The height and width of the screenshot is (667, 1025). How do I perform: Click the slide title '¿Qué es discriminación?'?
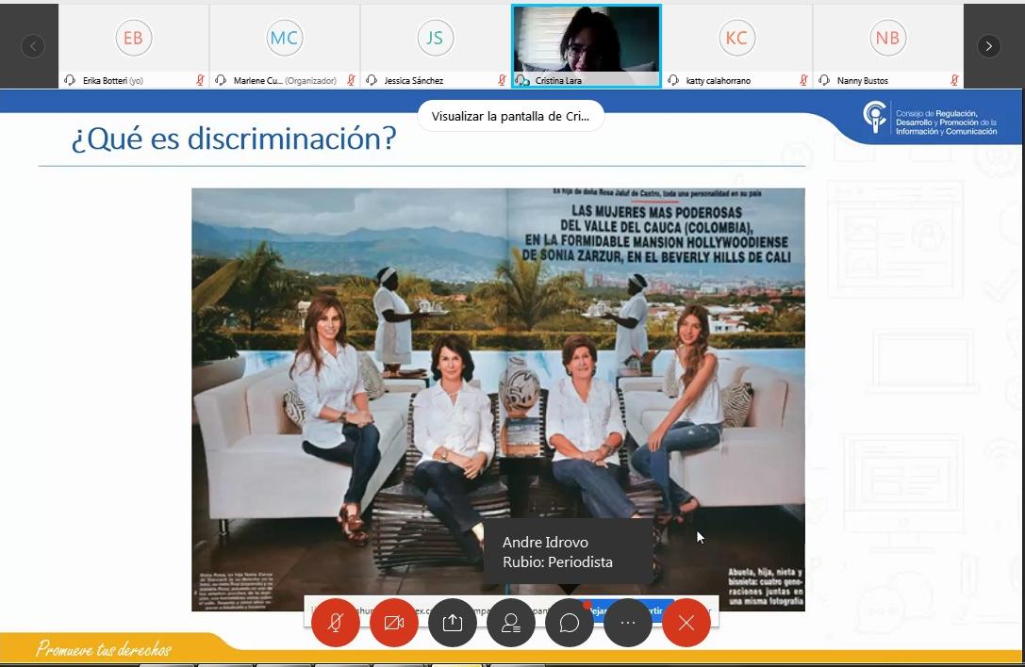234,138
